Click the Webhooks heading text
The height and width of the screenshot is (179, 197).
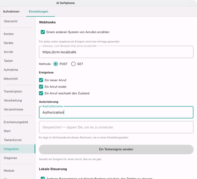tap(47, 22)
